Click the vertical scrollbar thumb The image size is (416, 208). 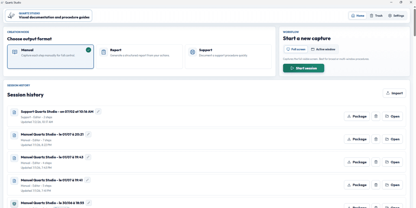click(x=414, y=22)
